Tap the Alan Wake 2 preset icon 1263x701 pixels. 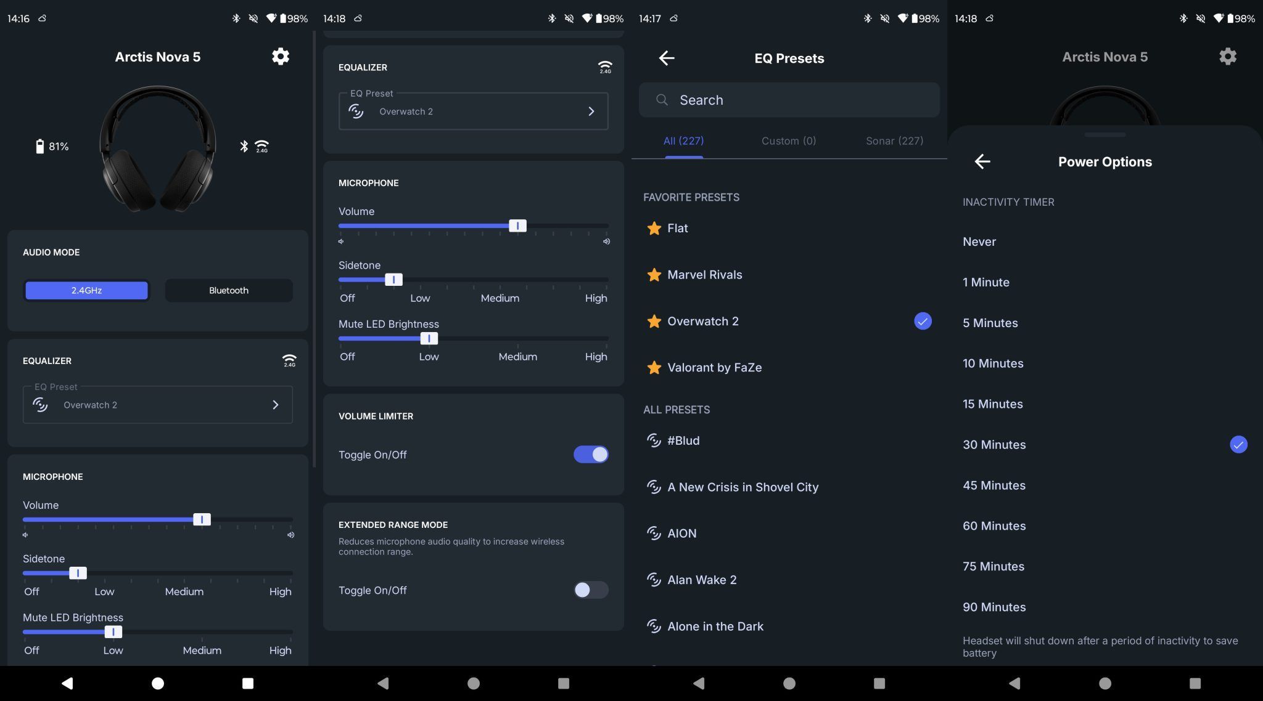[654, 580]
